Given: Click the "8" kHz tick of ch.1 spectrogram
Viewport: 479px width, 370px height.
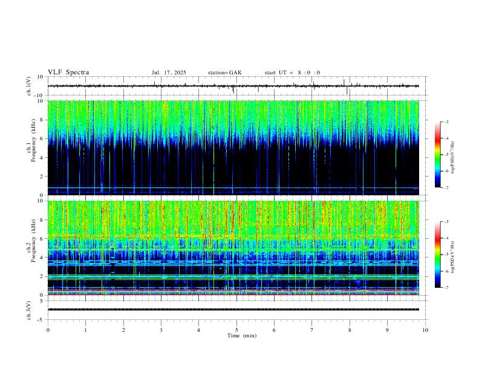Looking at the screenshot, I should coord(42,120).
